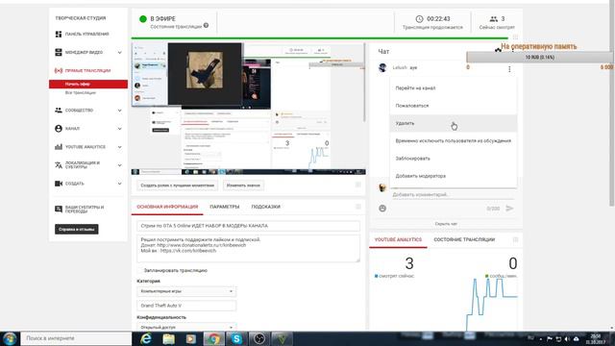Click the donation goal progress bar 10 RUB
Viewport: 615px width, 346px height.
[x=540, y=58]
